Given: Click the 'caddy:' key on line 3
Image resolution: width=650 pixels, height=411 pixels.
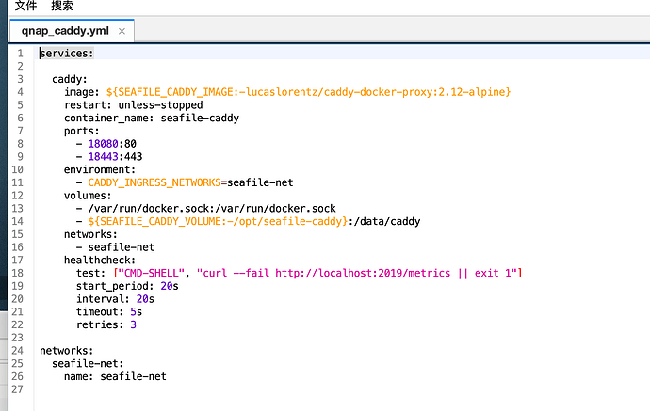Looking at the screenshot, I should [70, 79].
